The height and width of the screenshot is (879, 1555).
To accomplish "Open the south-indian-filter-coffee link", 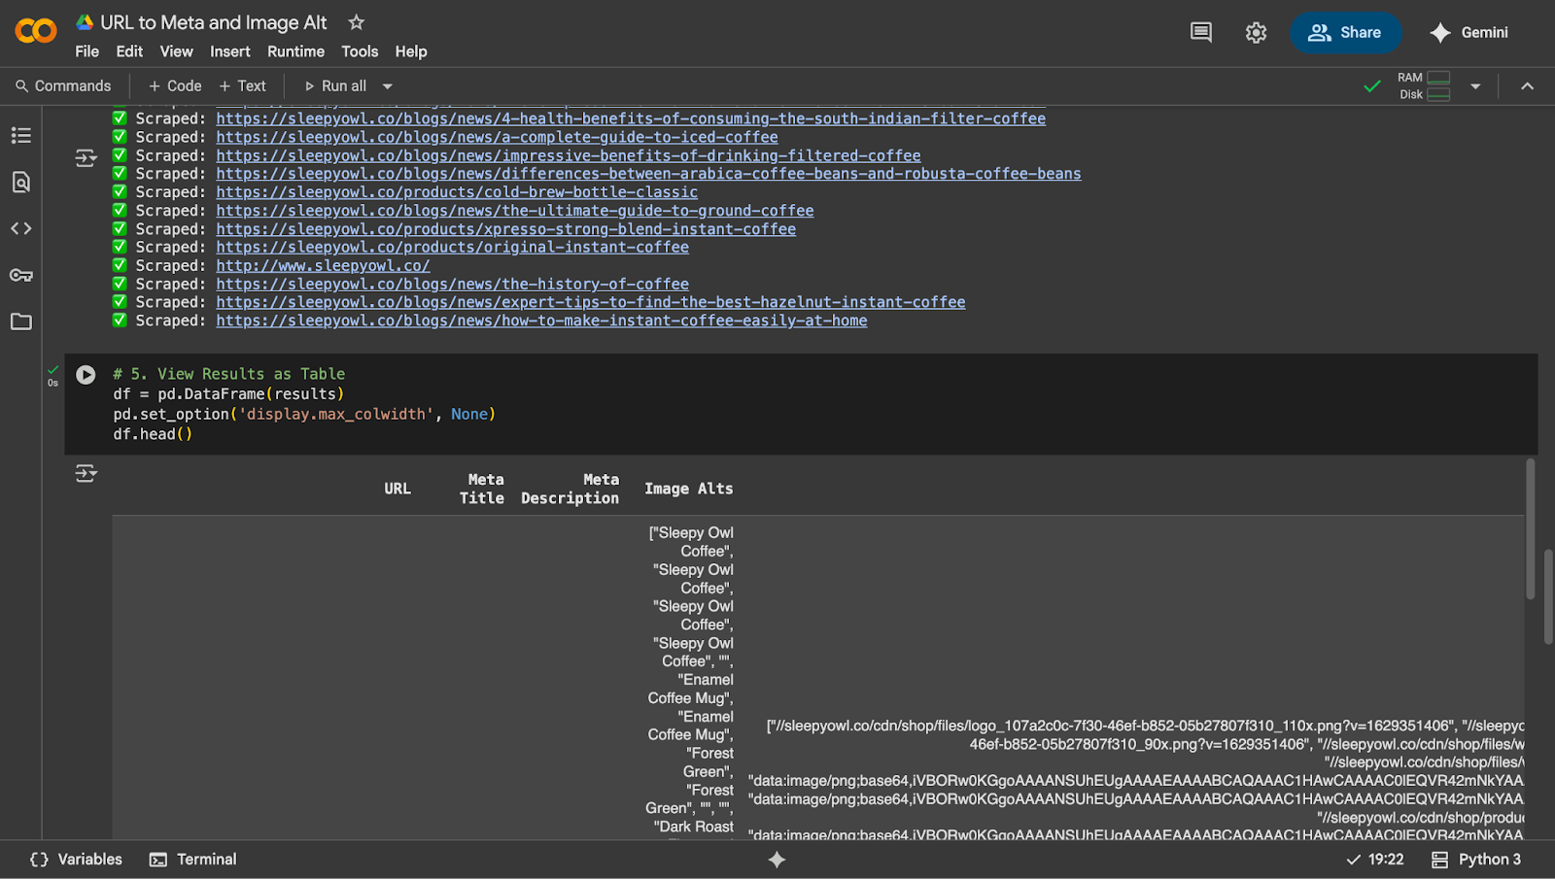I will coord(631,118).
